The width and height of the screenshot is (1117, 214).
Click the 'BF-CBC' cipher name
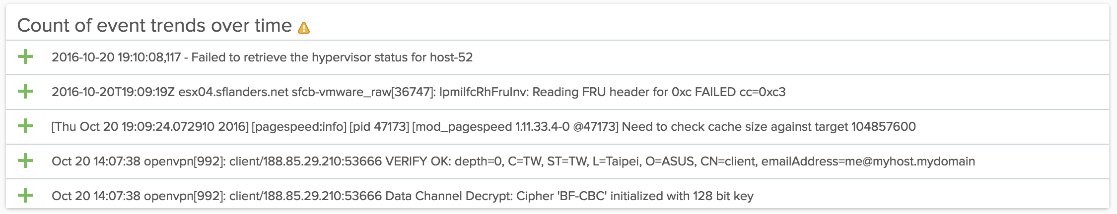582,196
